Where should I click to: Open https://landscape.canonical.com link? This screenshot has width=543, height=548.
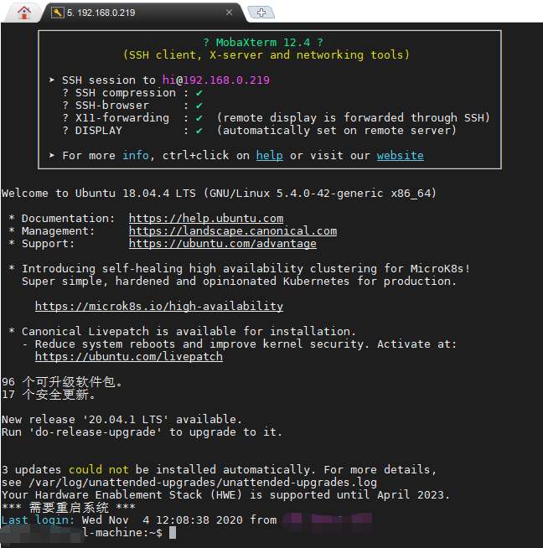(233, 231)
